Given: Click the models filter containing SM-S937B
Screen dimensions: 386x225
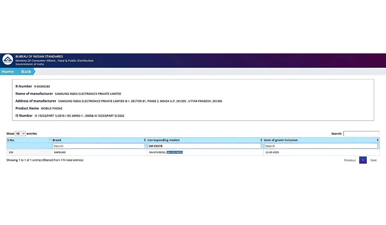Looking at the screenshot, I should (x=204, y=146).
